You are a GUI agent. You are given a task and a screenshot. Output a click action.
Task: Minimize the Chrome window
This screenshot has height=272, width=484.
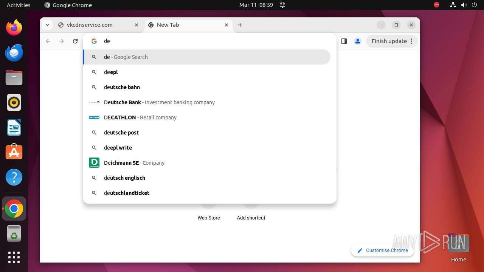coord(381,25)
